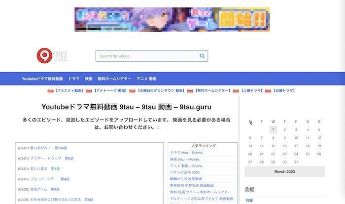Open the 【バラエティ動画】 link
Viewport: 345px width, 204px height.
[x=69, y=91]
